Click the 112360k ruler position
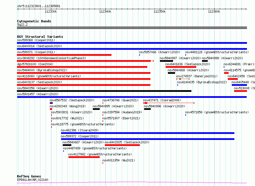 pos(214,11)
